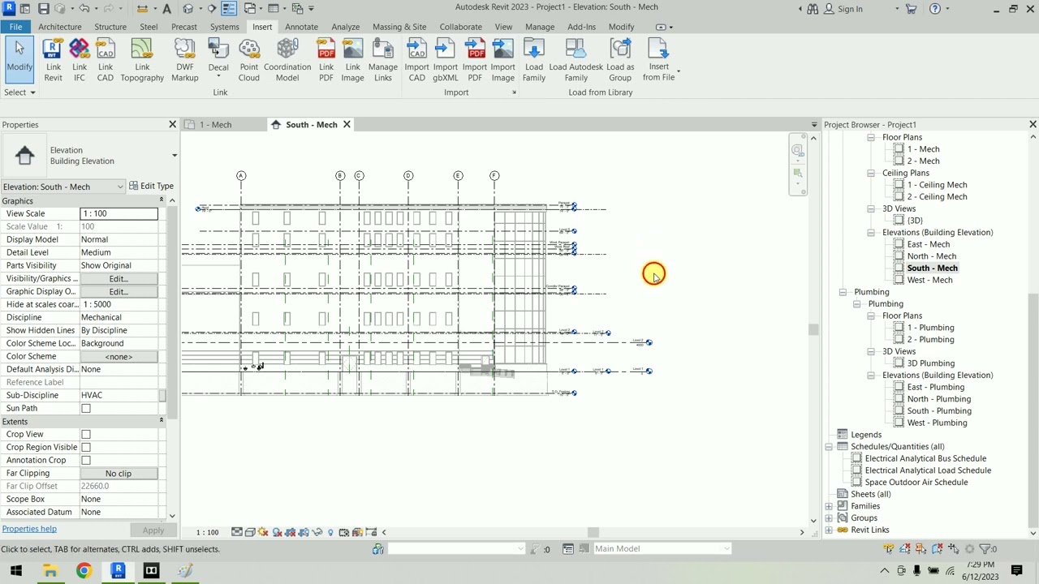
Task: Click Sign In in title bar
Action: tap(850, 9)
